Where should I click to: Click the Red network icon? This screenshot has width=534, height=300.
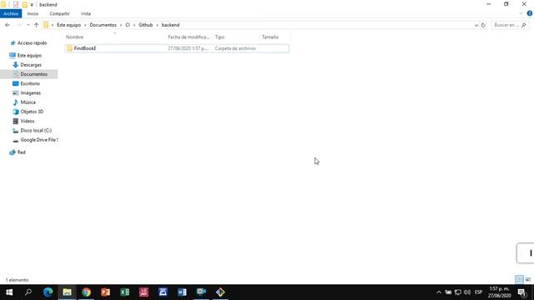coord(13,152)
